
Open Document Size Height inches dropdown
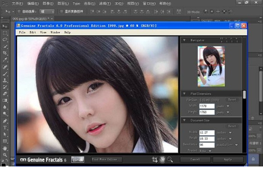[230, 139]
